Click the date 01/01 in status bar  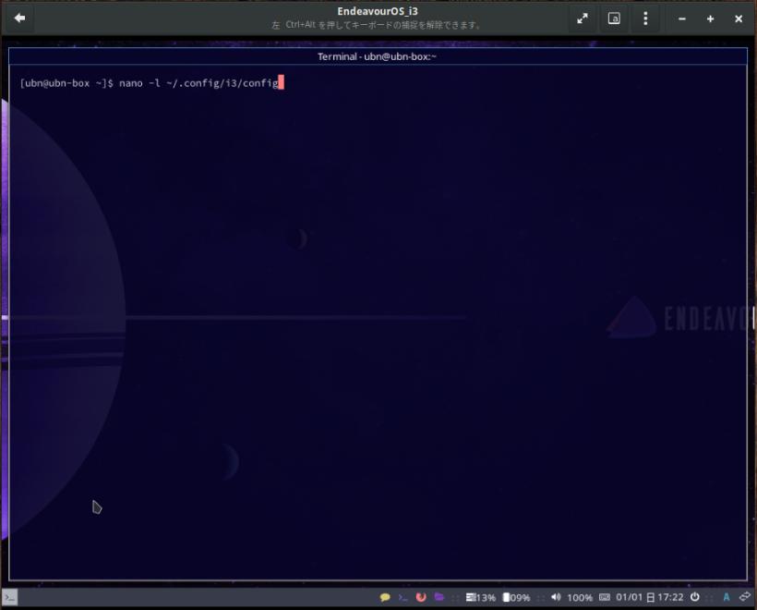tap(629, 597)
